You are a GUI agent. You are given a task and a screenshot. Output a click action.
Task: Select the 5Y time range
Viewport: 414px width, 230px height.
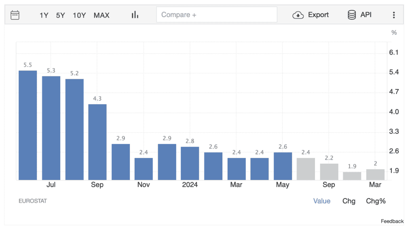coord(61,15)
